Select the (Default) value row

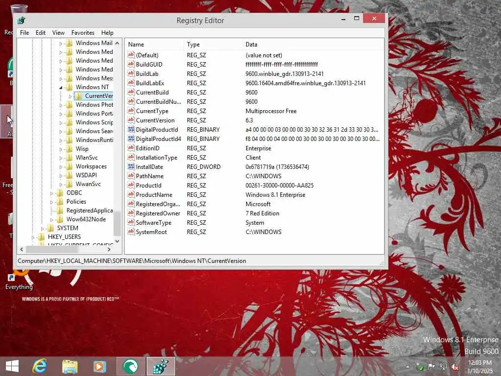(147, 55)
